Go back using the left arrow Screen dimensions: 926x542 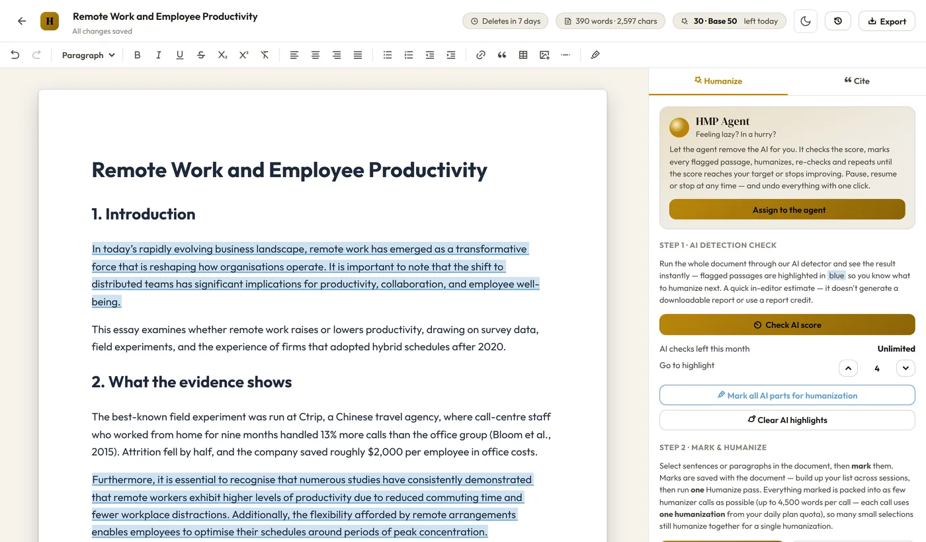pos(22,21)
